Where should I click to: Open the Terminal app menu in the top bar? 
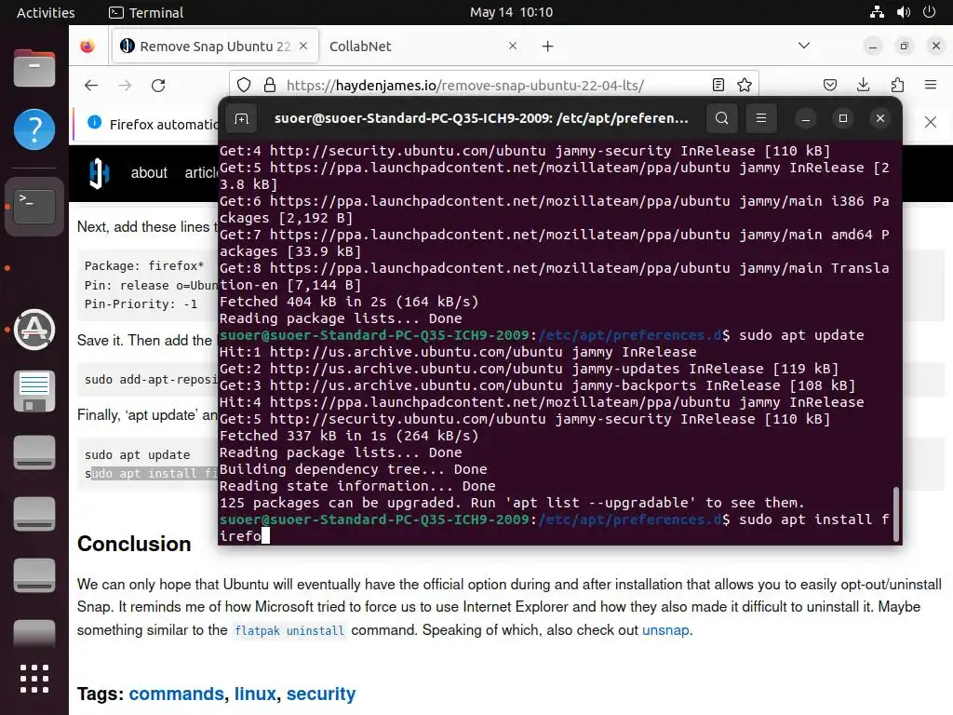click(146, 12)
